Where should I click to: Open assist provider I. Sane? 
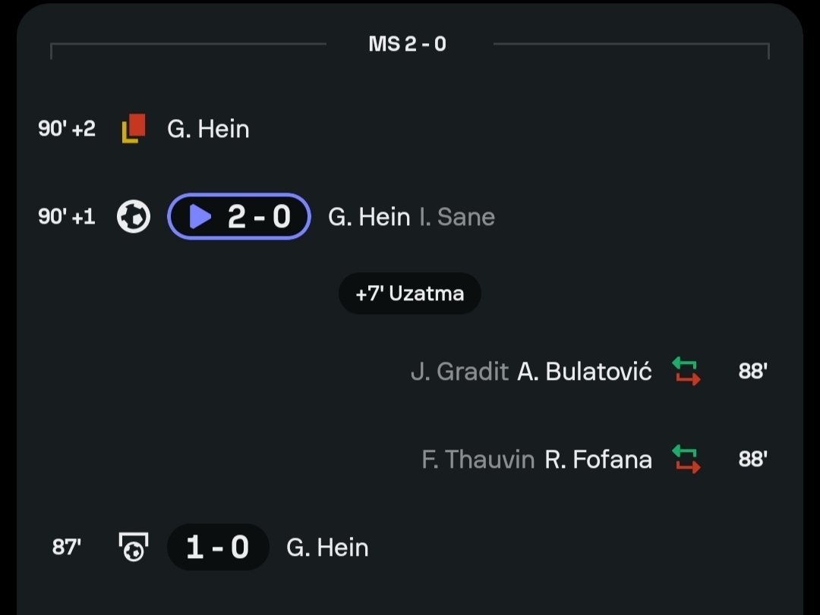click(x=457, y=218)
